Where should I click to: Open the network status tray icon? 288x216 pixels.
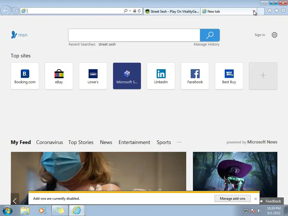[246, 211]
